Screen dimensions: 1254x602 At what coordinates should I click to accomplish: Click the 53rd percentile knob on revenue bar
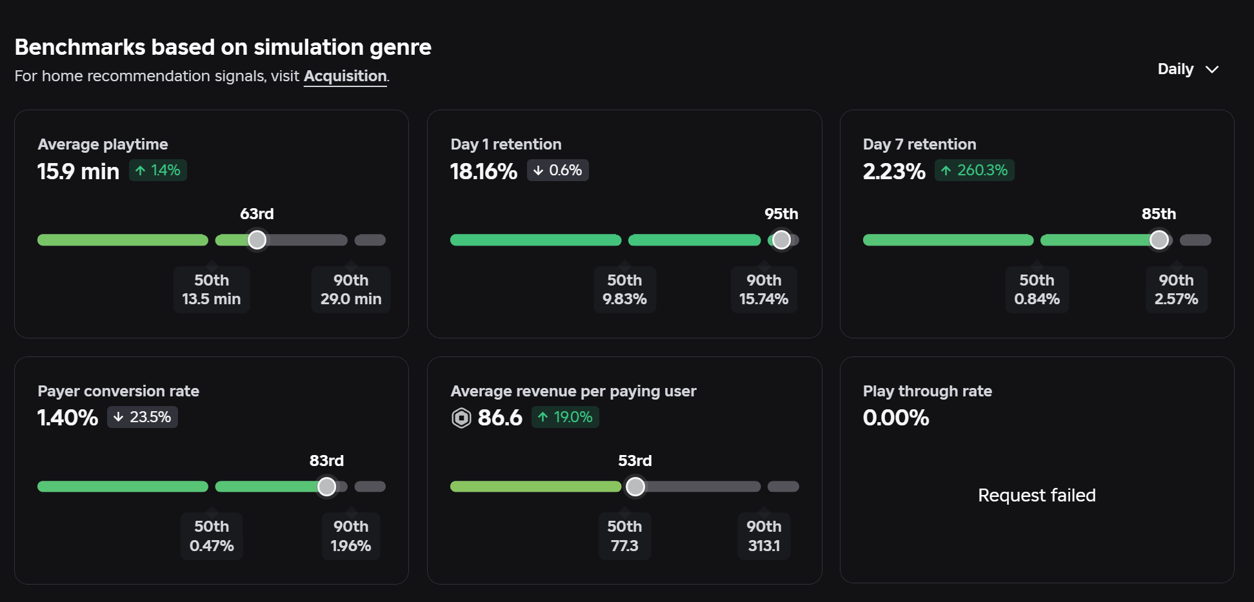click(x=635, y=486)
